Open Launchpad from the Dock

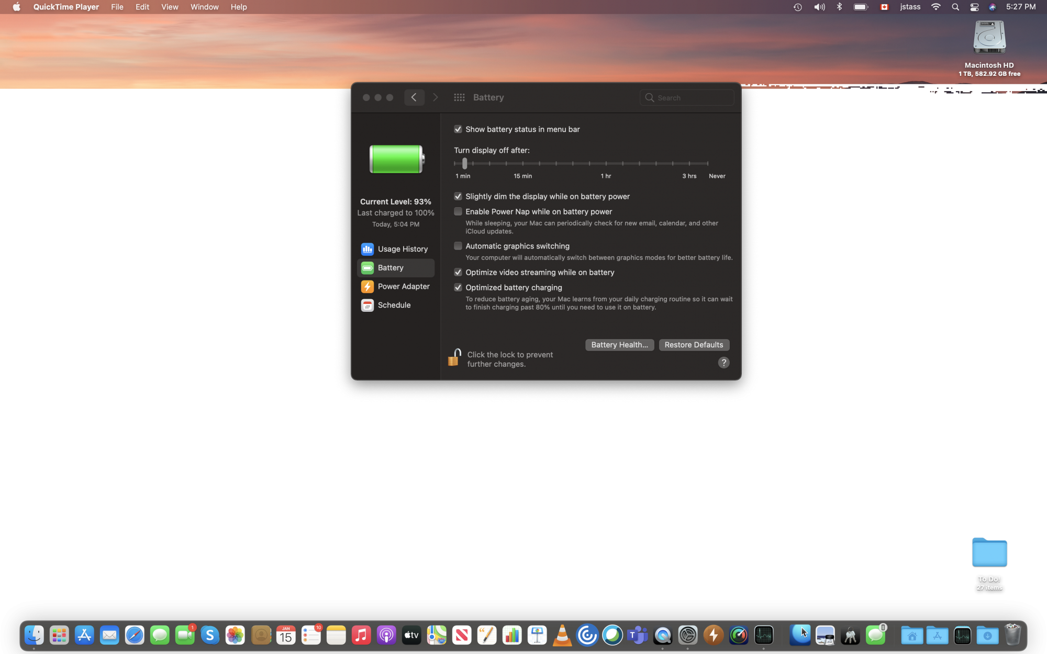(x=59, y=635)
